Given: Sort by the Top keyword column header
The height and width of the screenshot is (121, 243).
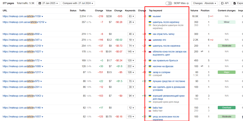Looking at the screenshot, I should click(x=156, y=11).
